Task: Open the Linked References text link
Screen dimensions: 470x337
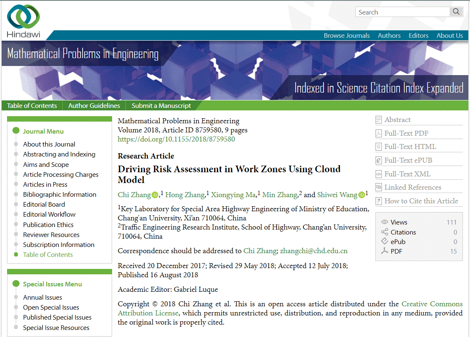Action: click(413, 187)
